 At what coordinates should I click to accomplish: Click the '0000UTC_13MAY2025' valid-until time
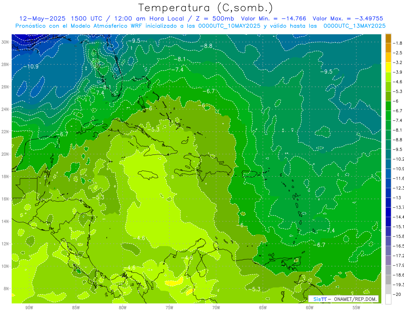(x=355, y=26)
